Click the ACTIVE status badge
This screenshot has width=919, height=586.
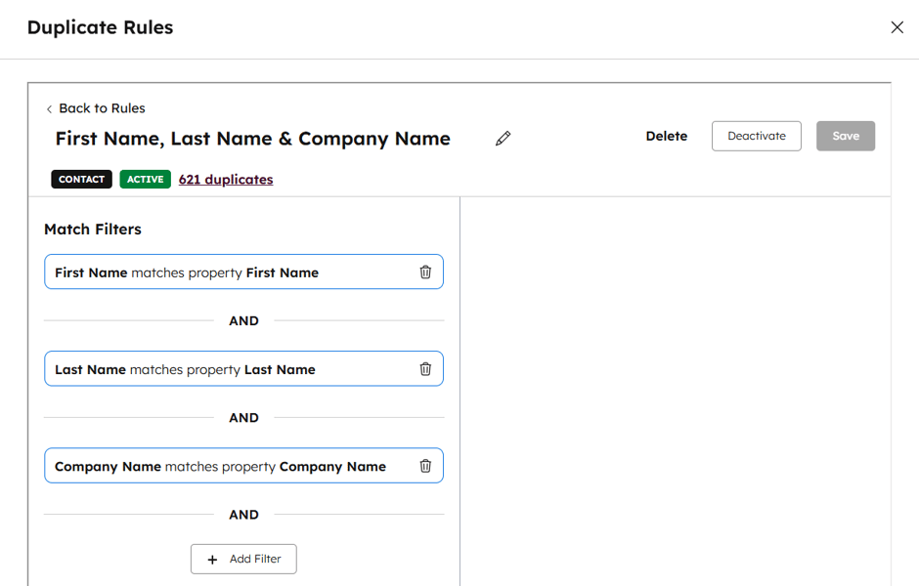pyautogui.click(x=145, y=179)
